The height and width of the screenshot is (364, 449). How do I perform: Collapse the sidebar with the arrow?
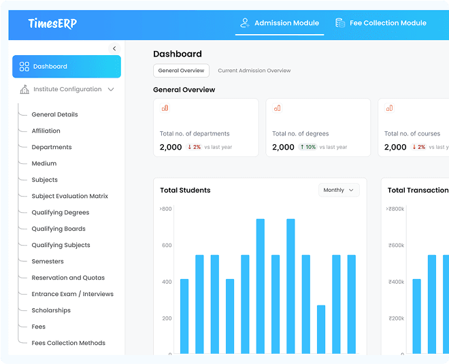point(114,48)
